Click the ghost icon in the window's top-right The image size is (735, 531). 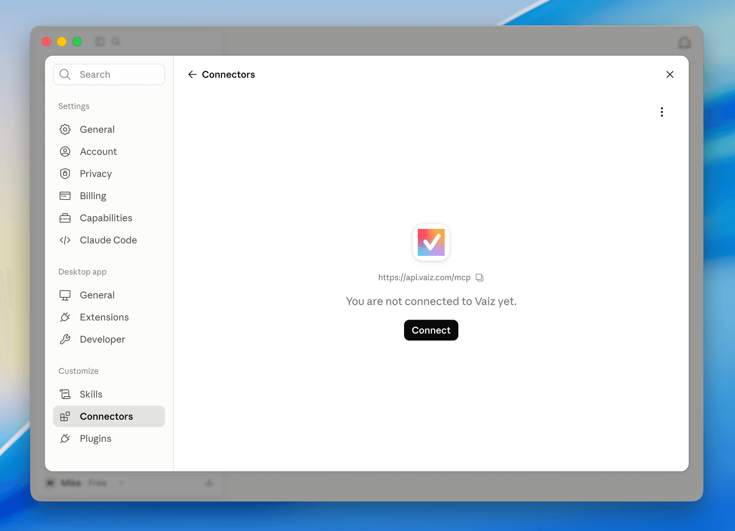tap(684, 43)
